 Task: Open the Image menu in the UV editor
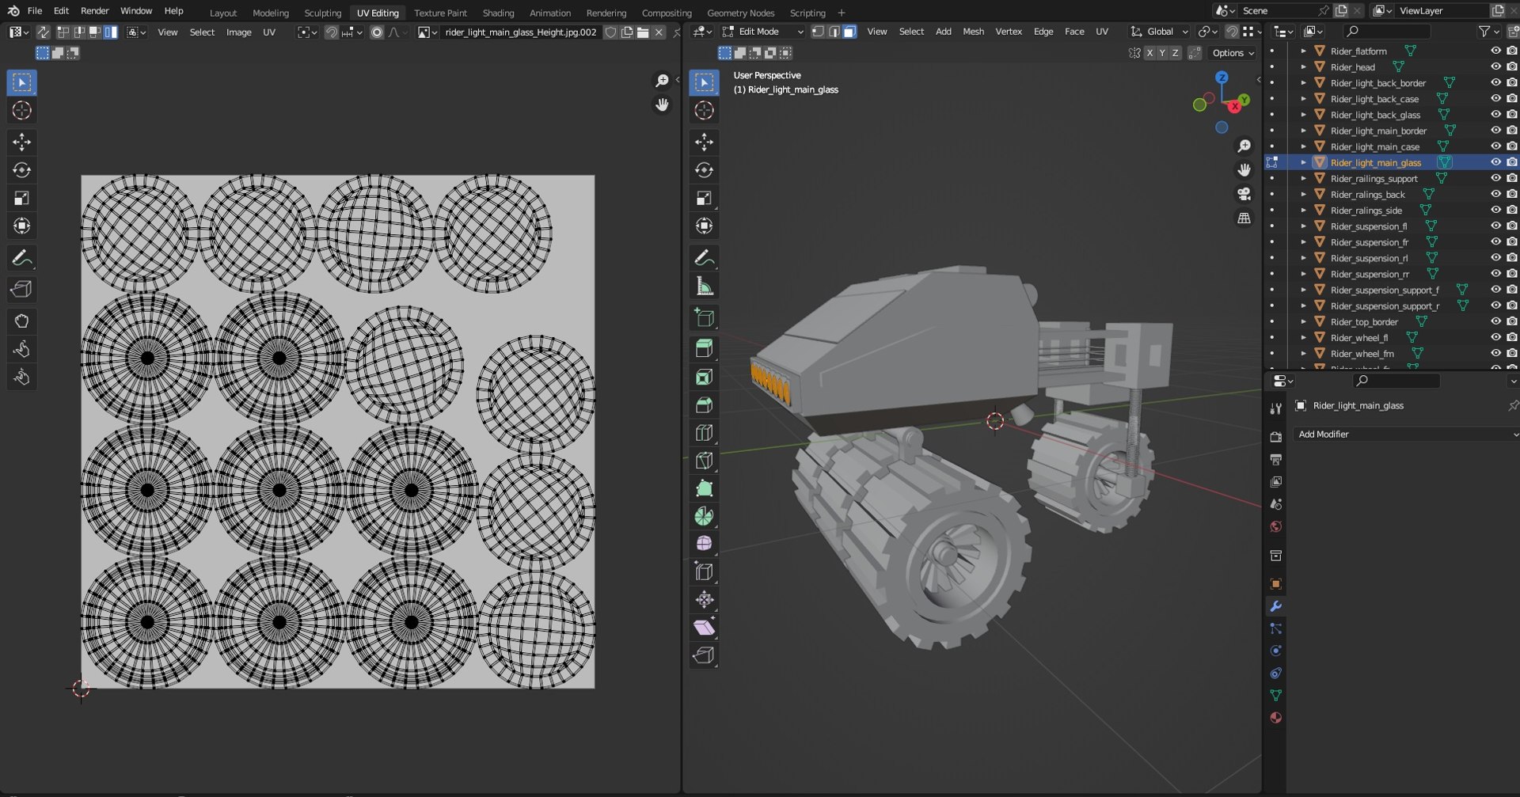pyautogui.click(x=238, y=32)
